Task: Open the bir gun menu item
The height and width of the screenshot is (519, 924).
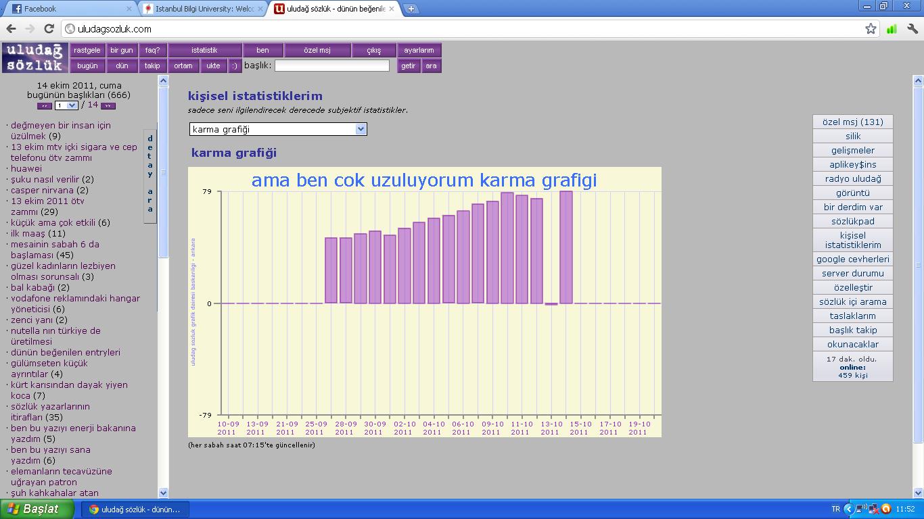Action: (x=122, y=50)
